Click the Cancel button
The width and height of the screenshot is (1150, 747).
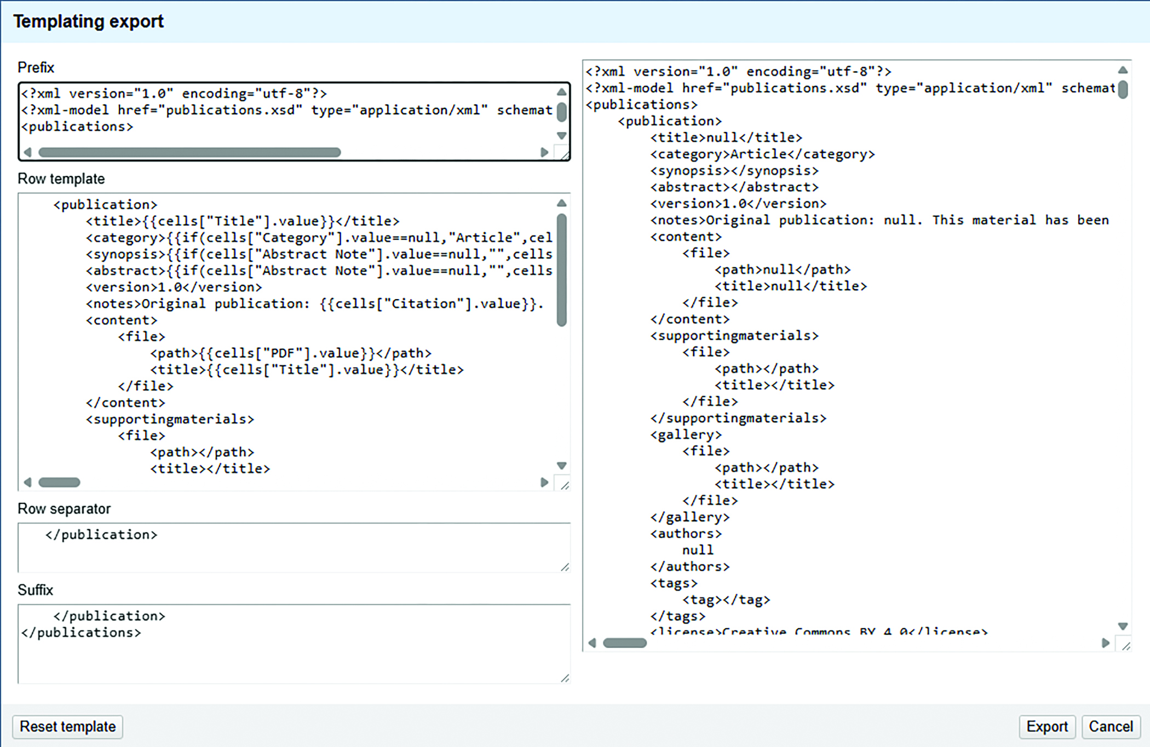(1110, 727)
